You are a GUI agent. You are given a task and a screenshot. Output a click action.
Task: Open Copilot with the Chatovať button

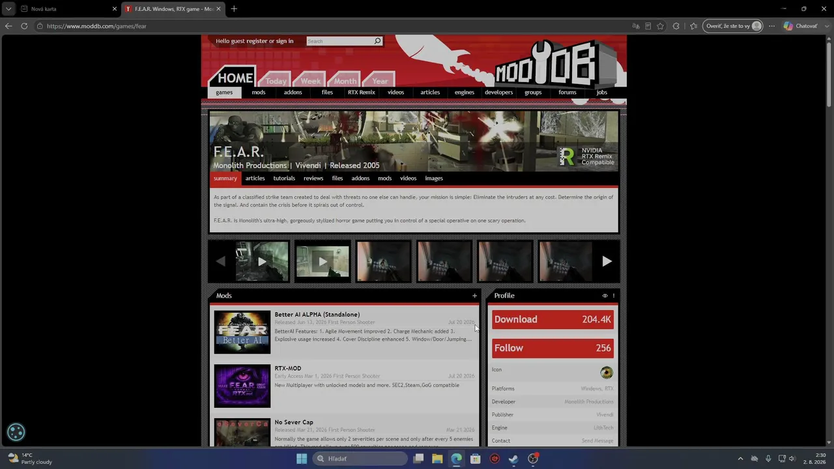tap(800, 26)
